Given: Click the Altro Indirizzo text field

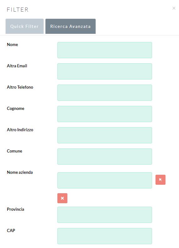Looking at the screenshot, I should [105, 135].
